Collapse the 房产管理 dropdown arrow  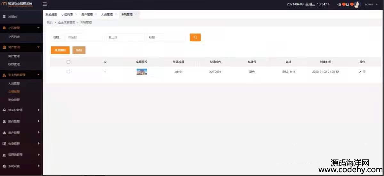pos(38,47)
